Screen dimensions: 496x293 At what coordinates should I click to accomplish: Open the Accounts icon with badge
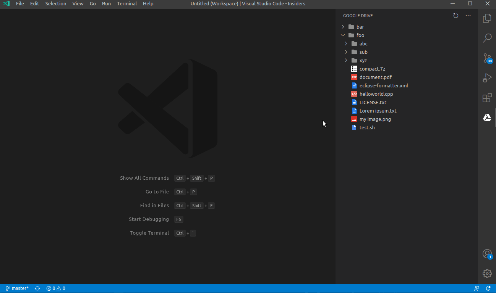[487, 254]
